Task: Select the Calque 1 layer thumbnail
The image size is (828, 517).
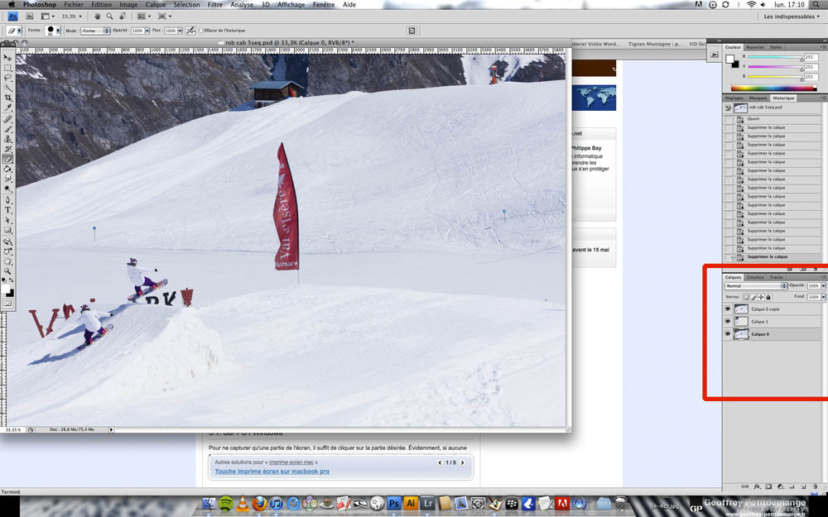Action: click(x=741, y=321)
